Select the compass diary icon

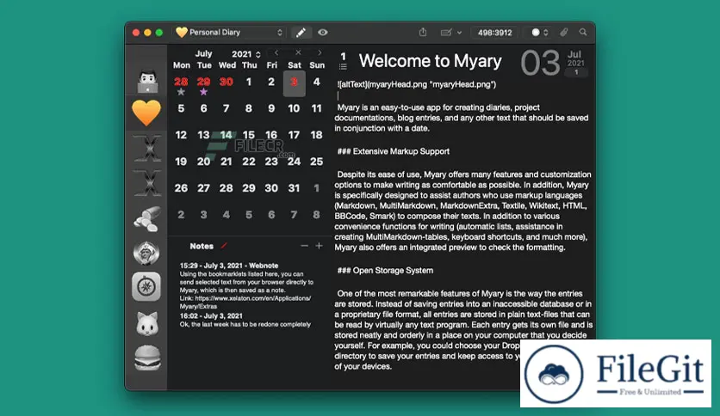coord(146,287)
